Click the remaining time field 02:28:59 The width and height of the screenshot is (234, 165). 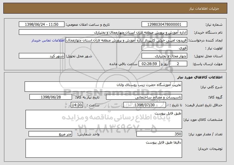149,64
